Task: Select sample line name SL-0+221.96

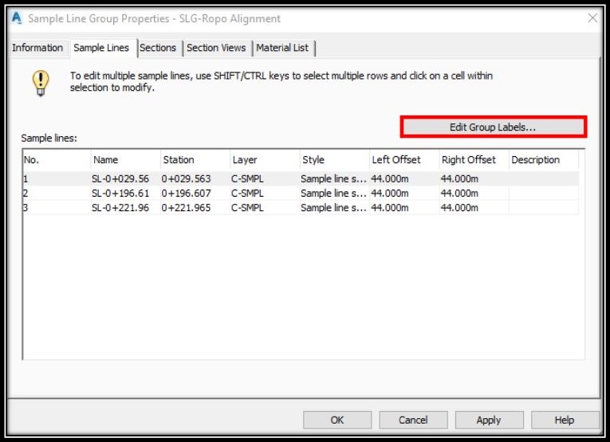Action: pyautogui.click(x=120, y=207)
